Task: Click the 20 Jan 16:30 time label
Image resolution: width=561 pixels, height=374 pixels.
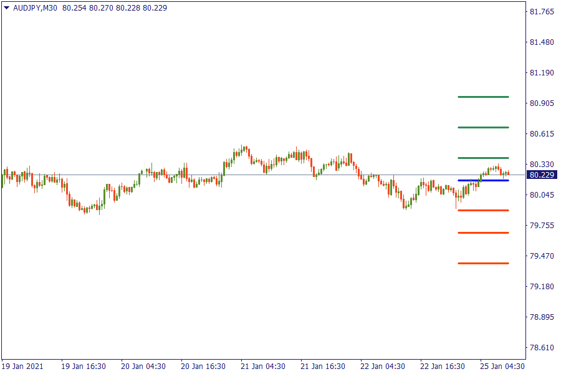Action: pyautogui.click(x=203, y=366)
